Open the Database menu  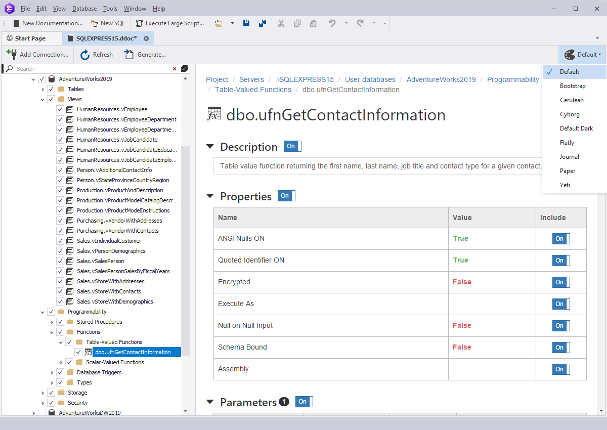tap(84, 8)
